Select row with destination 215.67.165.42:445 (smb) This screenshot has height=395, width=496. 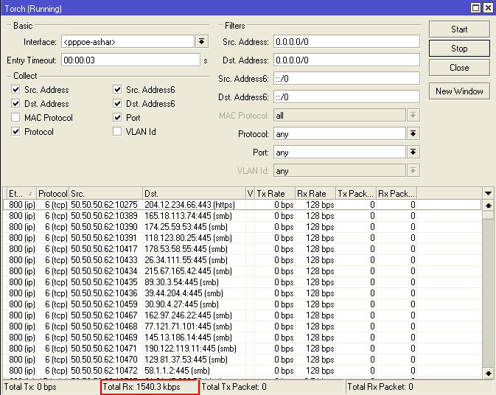tap(242, 271)
